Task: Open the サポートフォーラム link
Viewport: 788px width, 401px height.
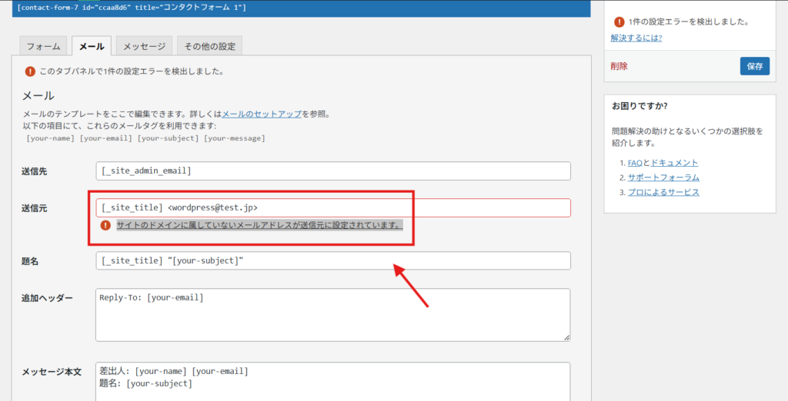Action: (663, 177)
